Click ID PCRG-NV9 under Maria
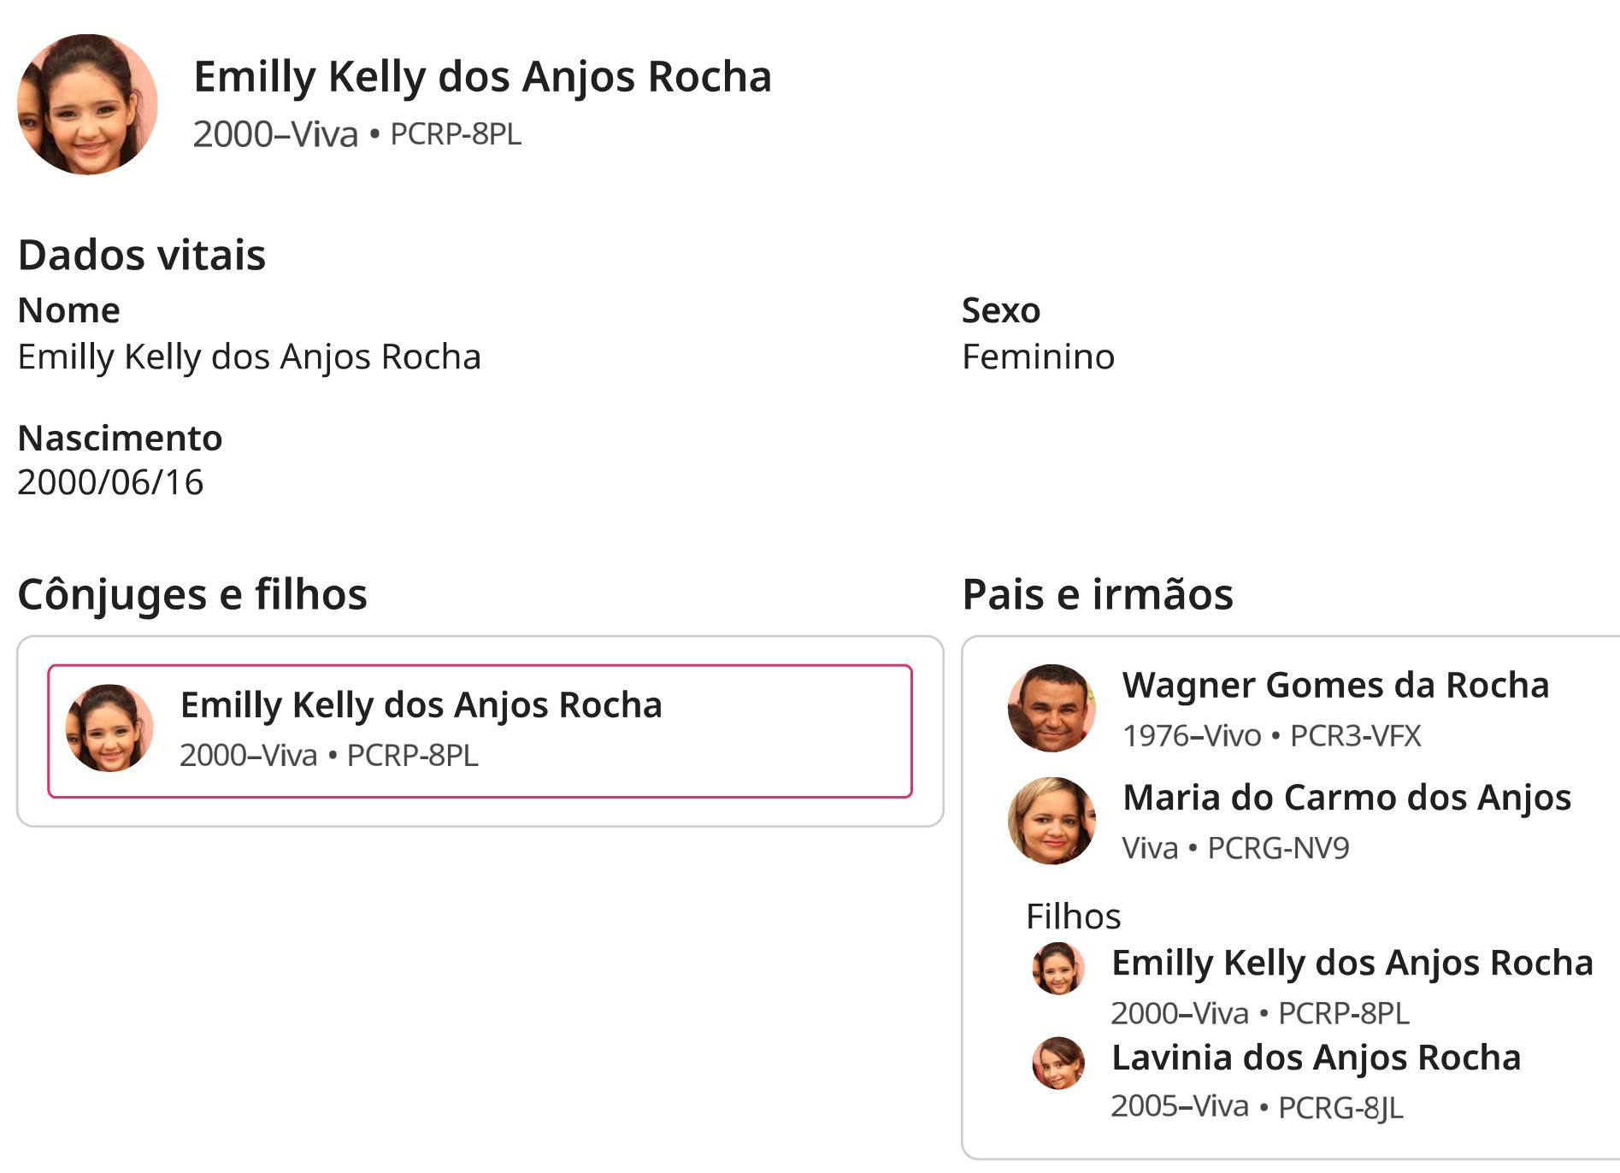1620x1173 pixels. point(1279,848)
